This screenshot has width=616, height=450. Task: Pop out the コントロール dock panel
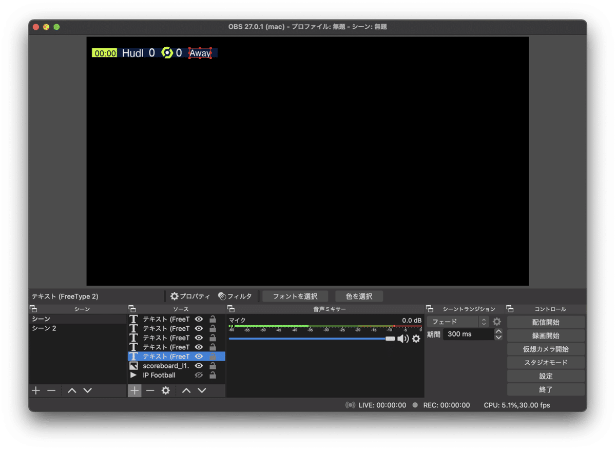click(x=510, y=309)
